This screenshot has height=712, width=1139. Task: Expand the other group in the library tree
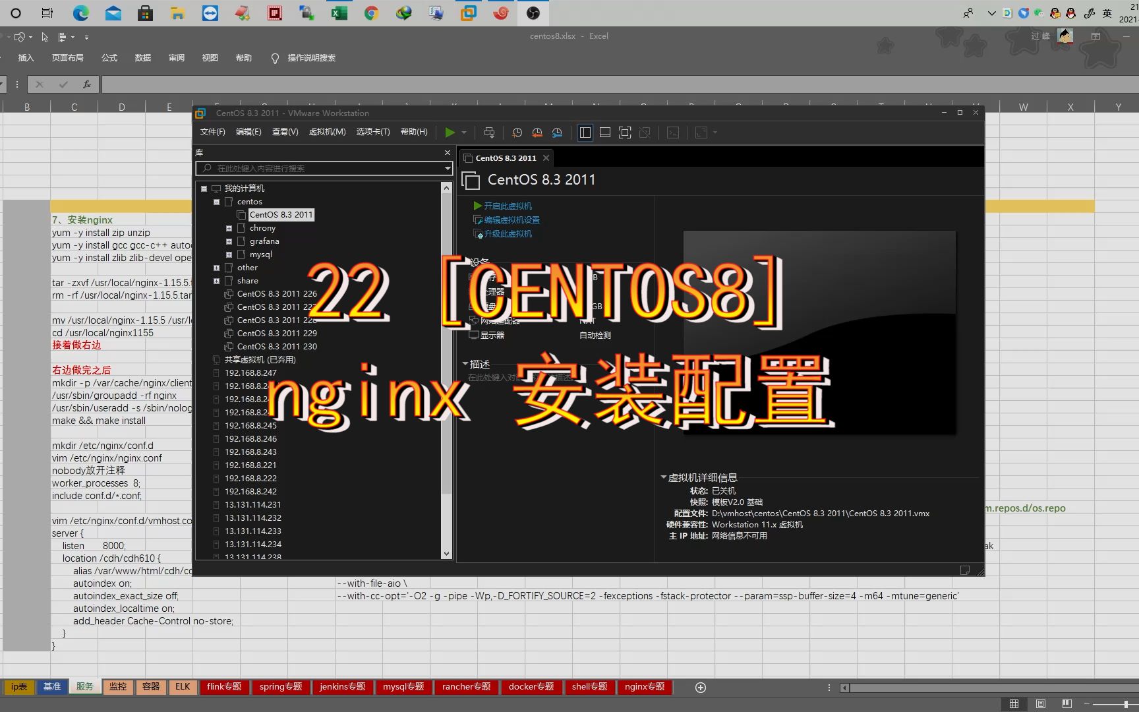coord(216,268)
